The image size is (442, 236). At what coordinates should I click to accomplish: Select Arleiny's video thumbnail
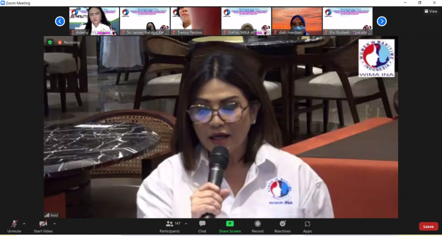pyautogui.click(x=94, y=21)
